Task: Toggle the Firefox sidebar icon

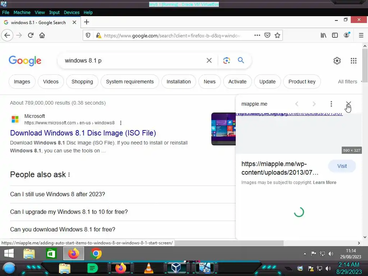Action: tap(335, 36)
